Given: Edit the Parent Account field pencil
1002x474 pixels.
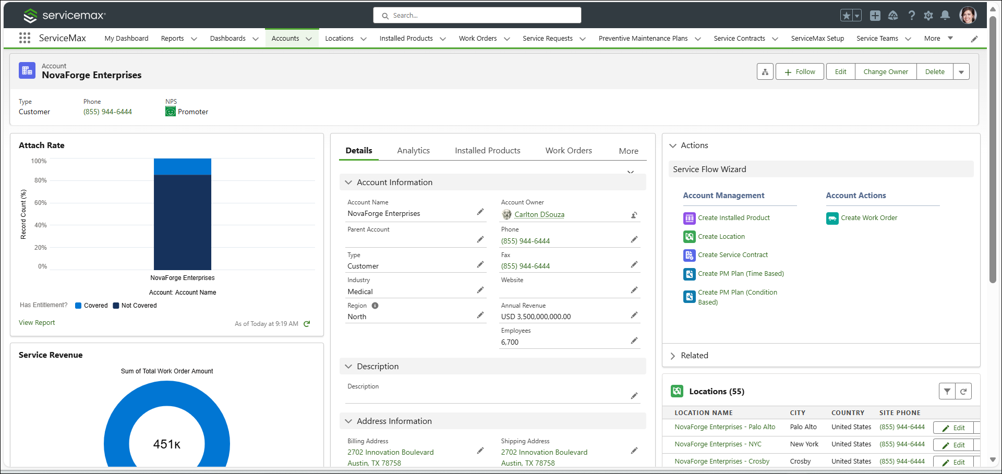Looking at the screenshot, I should [x=480, y=239].
